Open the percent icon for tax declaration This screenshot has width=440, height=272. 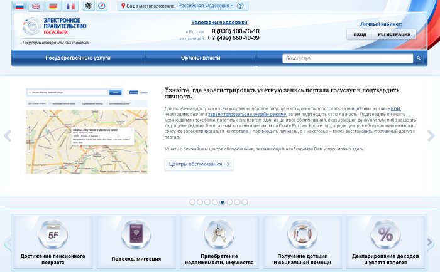pyautogui.click(x=385, y=234)
